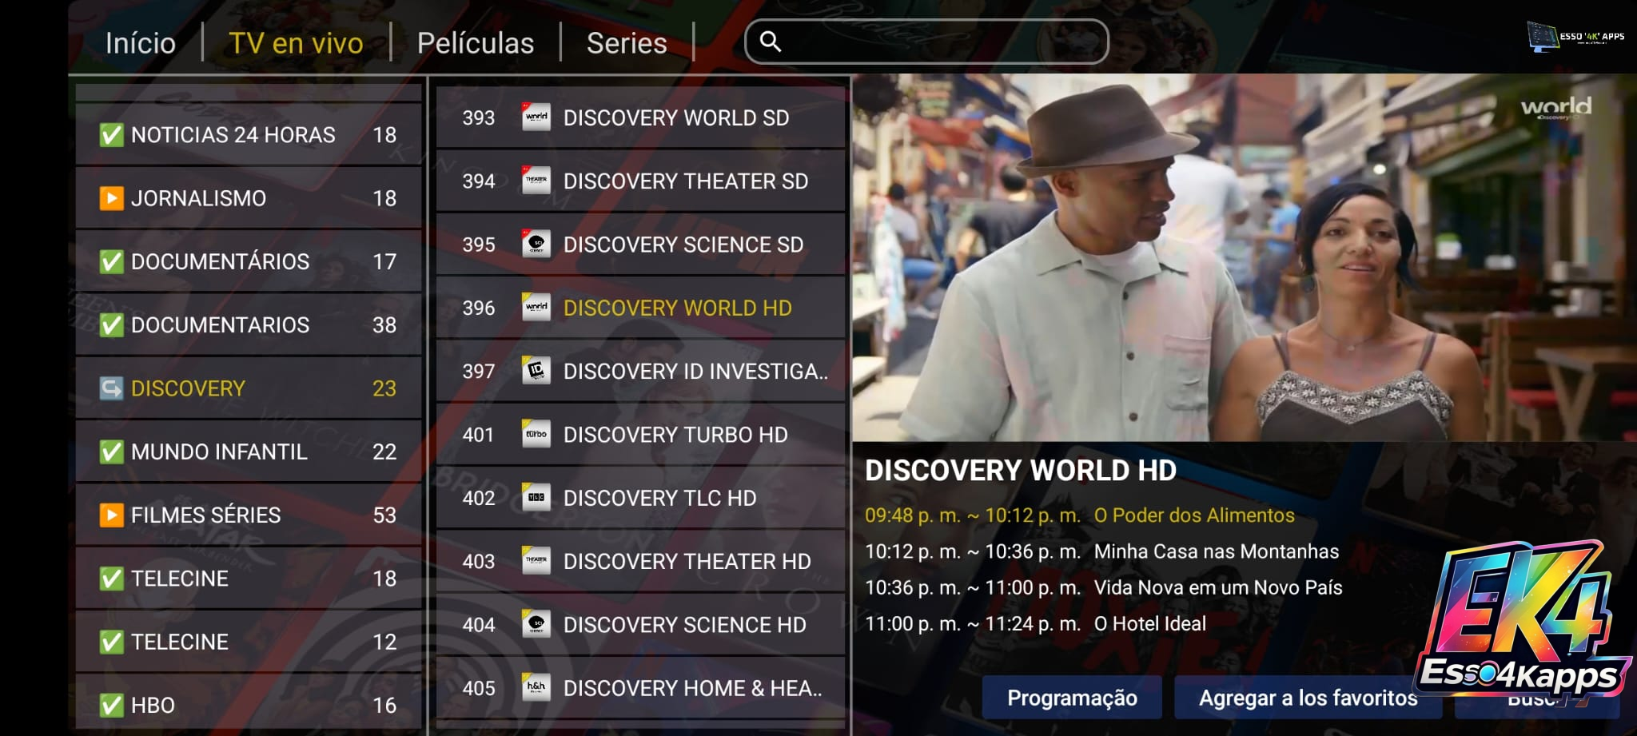1637x736 pixels.
Task: Click the check icon beside TELECINE with 18 channels
Action: coord(111,579)
